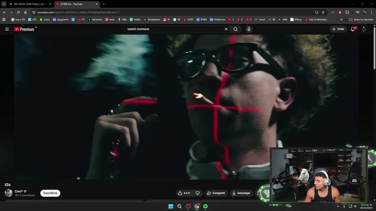The width and height of the screenshot is (376, 211).
Task: Open the LOL bookmark
Action: 32,20
